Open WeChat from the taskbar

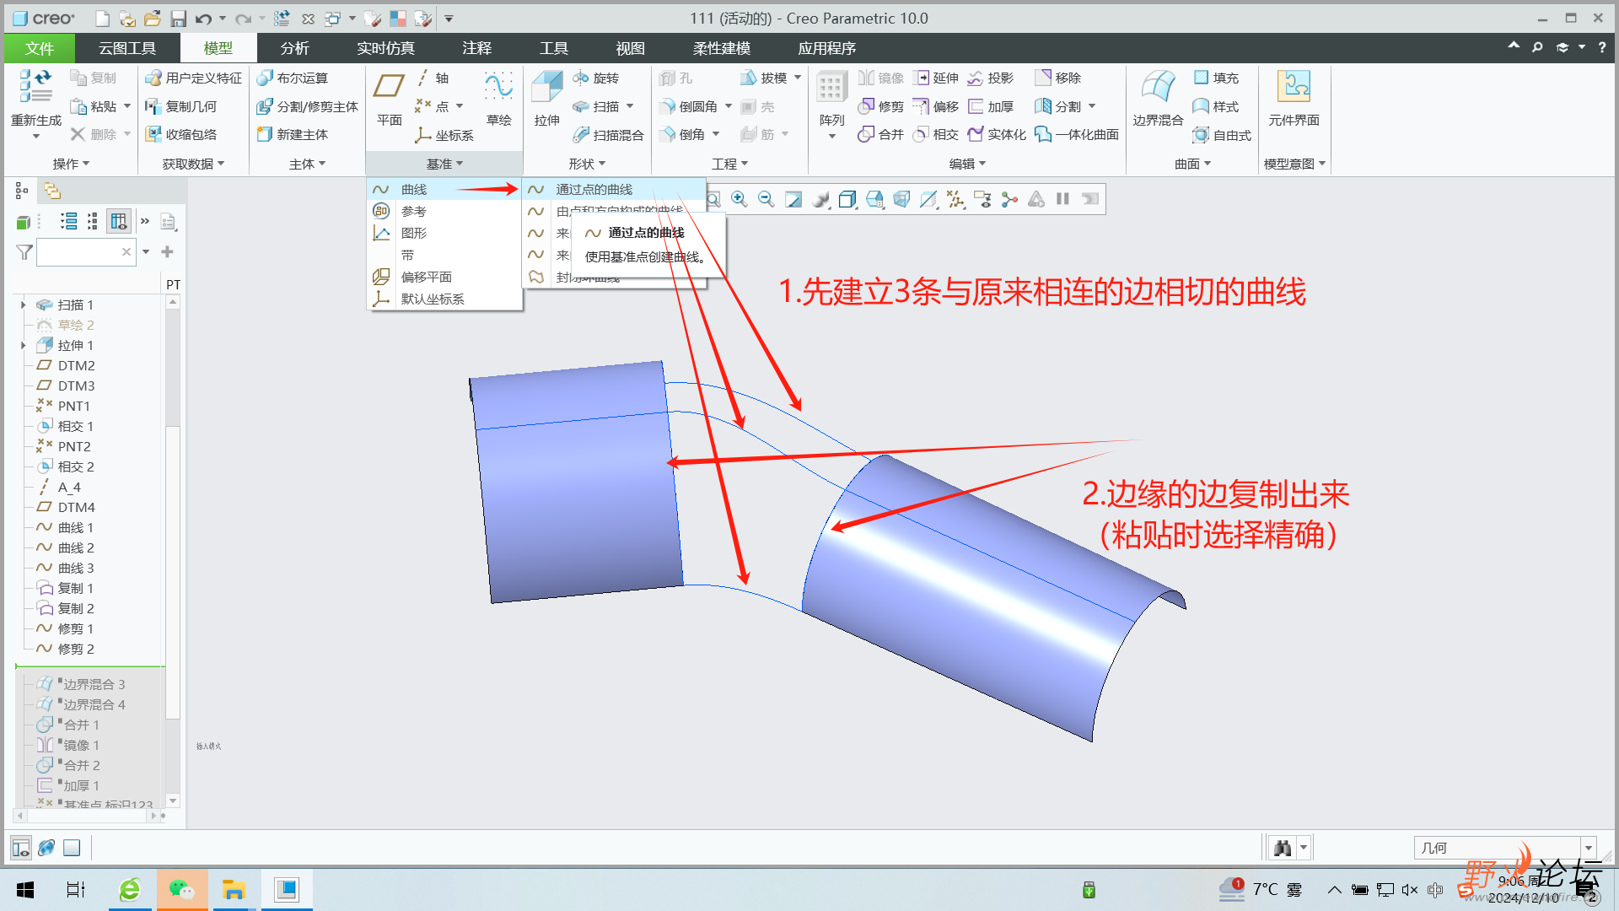coord(181,889)
